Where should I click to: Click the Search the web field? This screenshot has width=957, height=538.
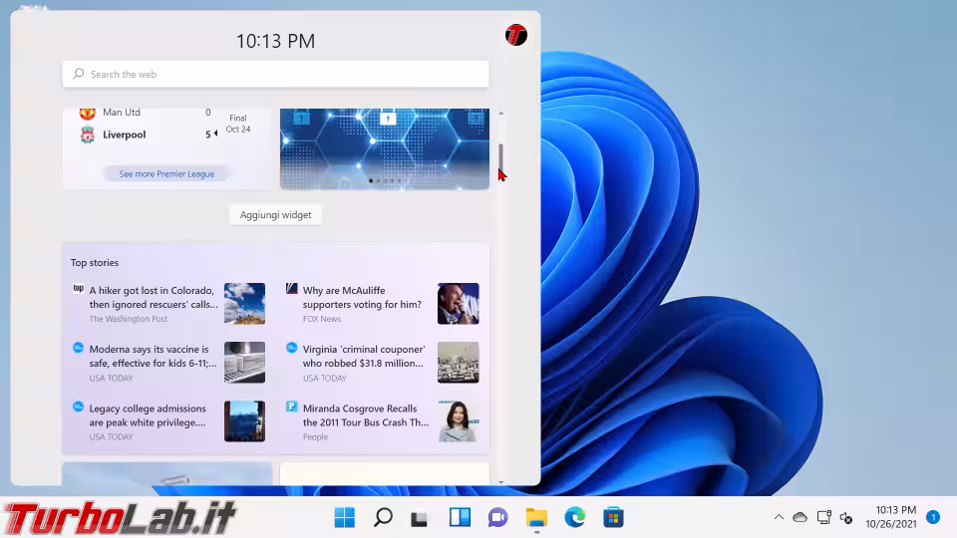point(275,74)
